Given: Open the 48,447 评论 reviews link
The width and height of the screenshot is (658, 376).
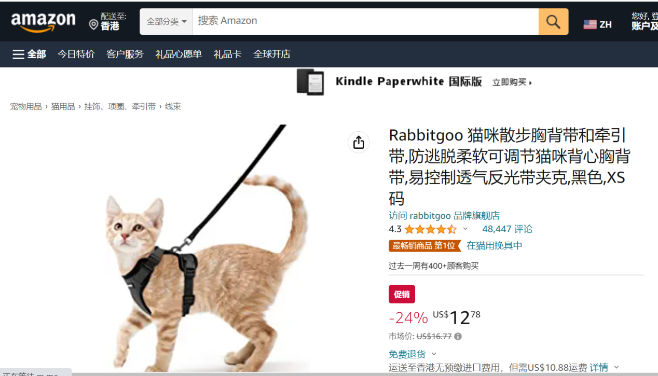Looking at the screenshot, I should [508, 229].
